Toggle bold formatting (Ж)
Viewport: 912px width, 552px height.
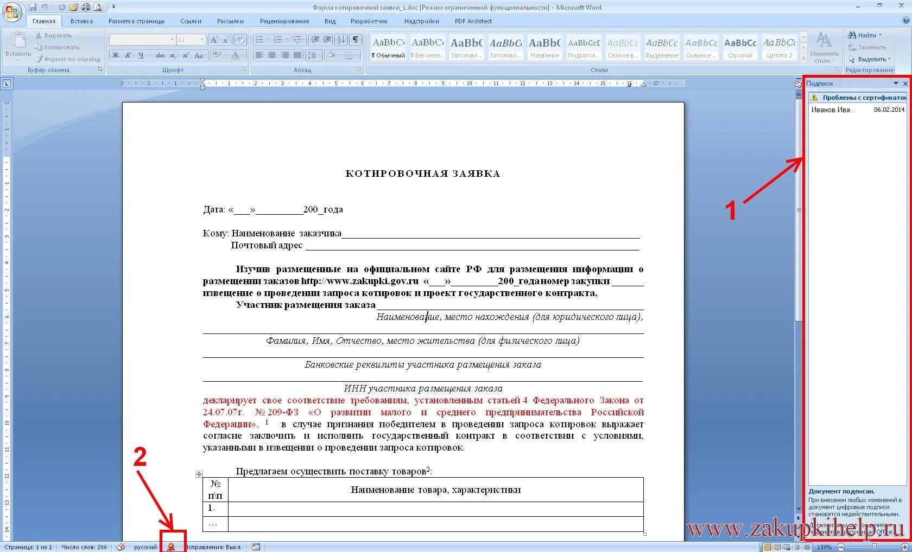116,55
